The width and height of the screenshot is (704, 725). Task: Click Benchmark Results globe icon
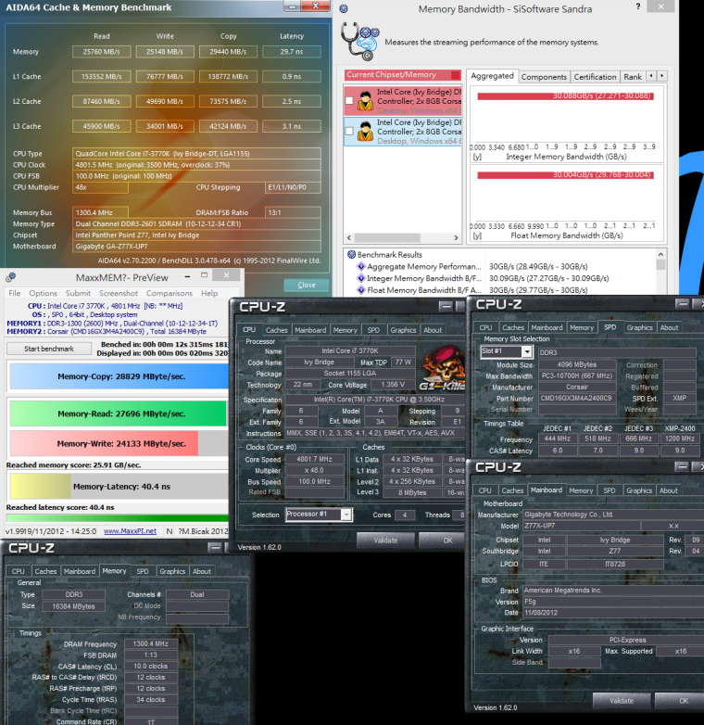(x=352, y=254)
